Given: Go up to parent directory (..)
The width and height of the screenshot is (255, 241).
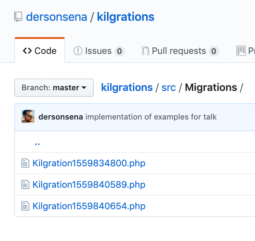Looking at the screenshot, I should (x=37, y=144).
